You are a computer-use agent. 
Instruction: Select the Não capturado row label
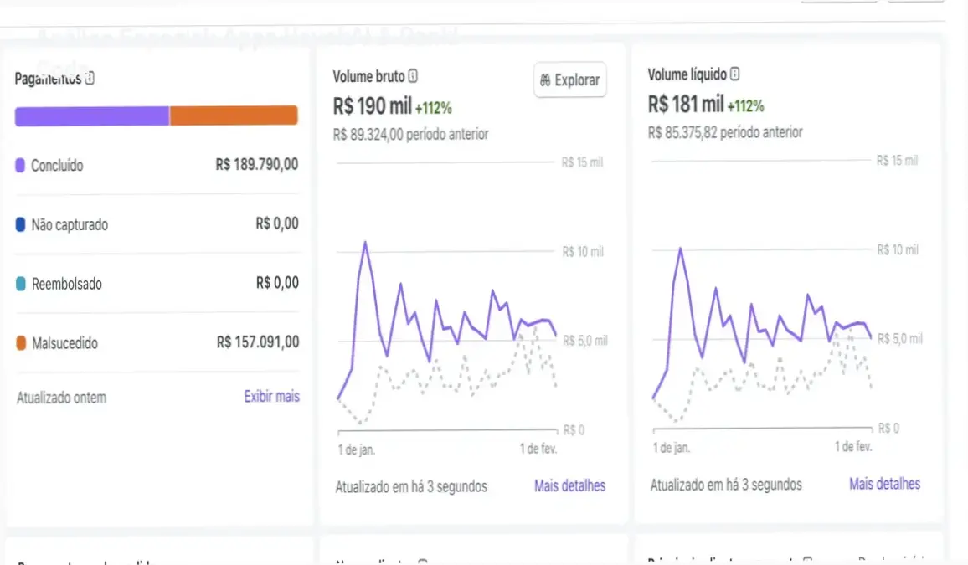(x=70, y=224)
